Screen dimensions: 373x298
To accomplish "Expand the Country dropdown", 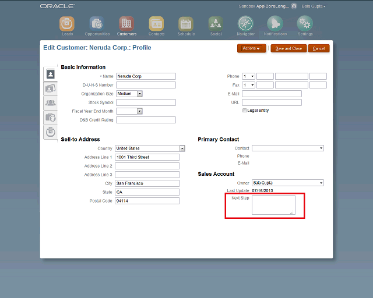I will 182,148.
